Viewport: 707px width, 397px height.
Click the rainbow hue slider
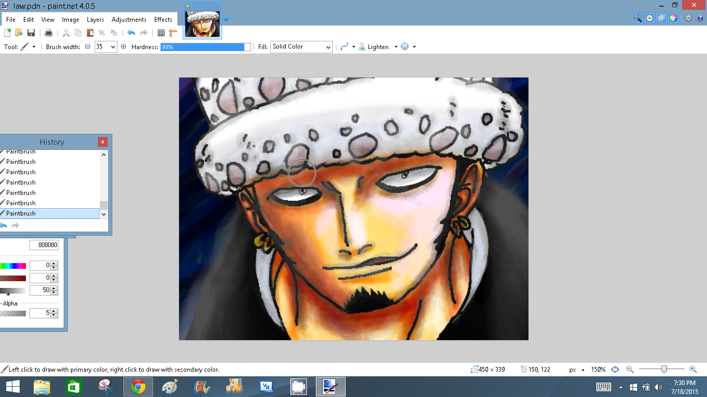[x=13, y=266]
